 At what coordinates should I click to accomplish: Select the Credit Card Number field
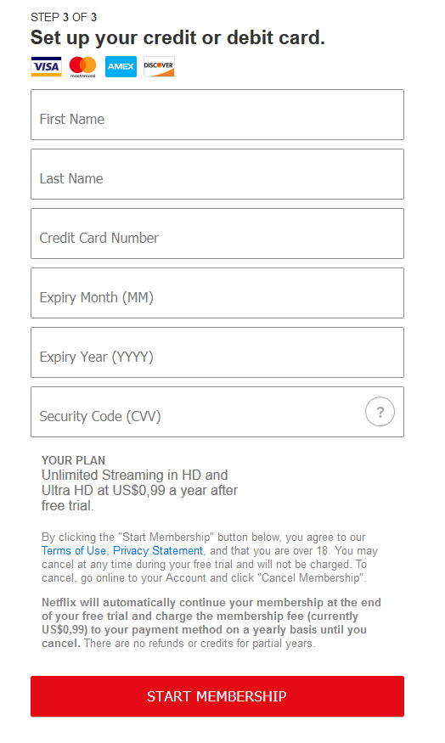click(217, 234)
